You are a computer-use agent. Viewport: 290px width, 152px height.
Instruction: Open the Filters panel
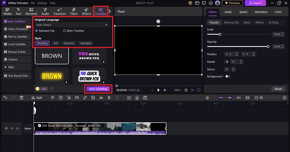pyautogui.click(x=74, y=12)
